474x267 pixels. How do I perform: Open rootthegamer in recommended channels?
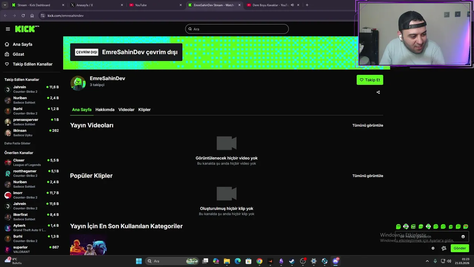[x=31, y=173]
